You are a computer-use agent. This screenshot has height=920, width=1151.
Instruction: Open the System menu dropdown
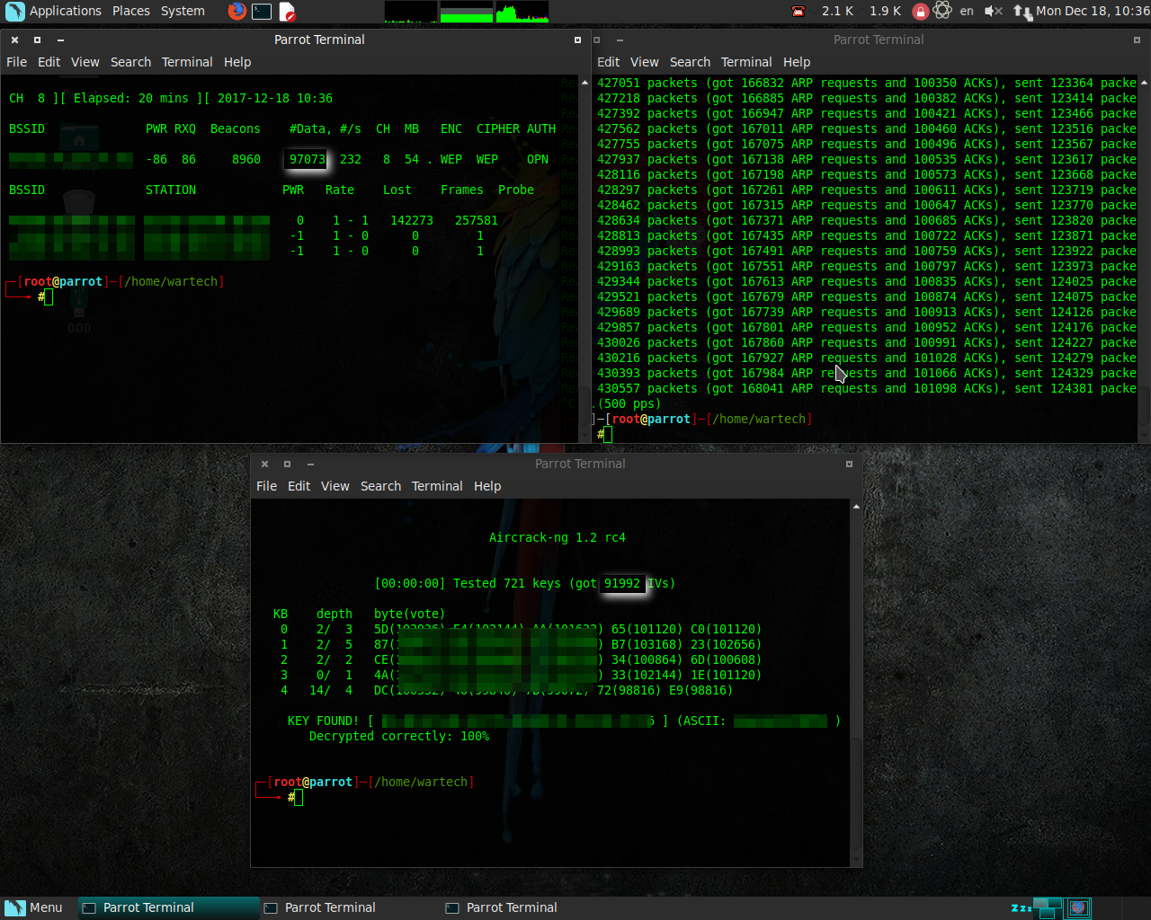[x=183, y=12]
